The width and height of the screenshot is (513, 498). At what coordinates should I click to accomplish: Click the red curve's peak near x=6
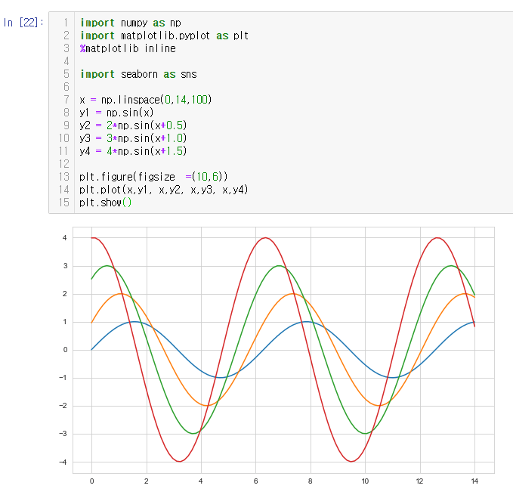(x=264, y=238)
